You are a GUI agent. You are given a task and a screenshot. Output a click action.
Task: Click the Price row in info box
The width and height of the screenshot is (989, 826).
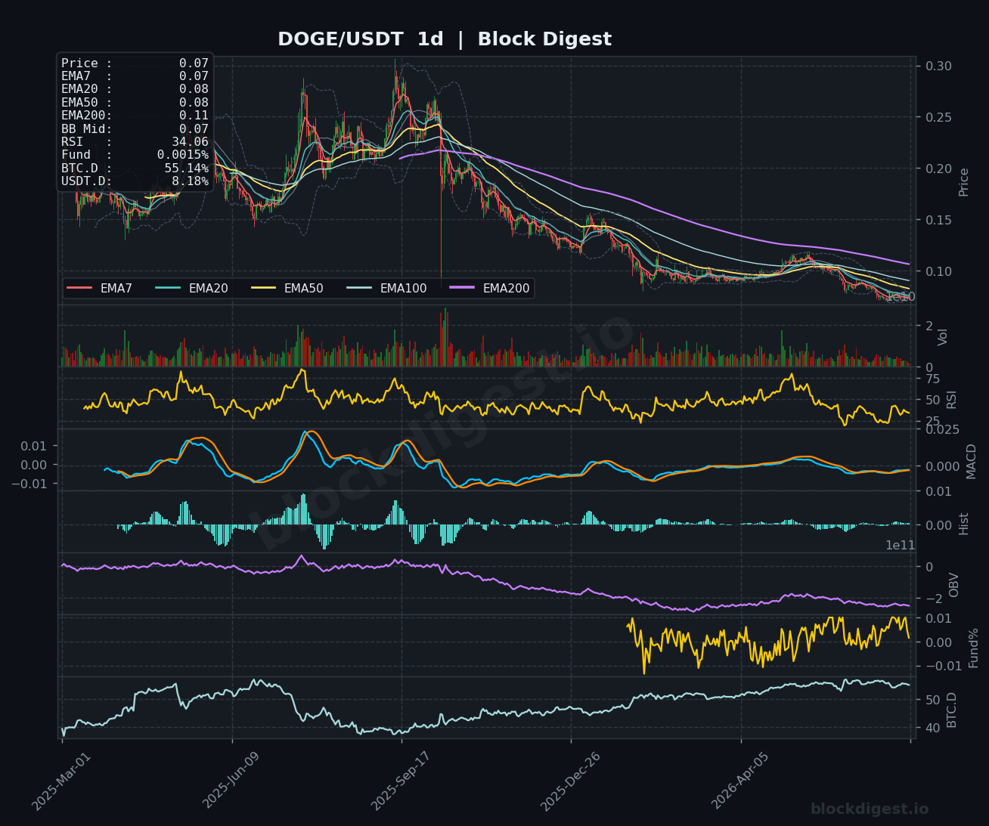135,63
